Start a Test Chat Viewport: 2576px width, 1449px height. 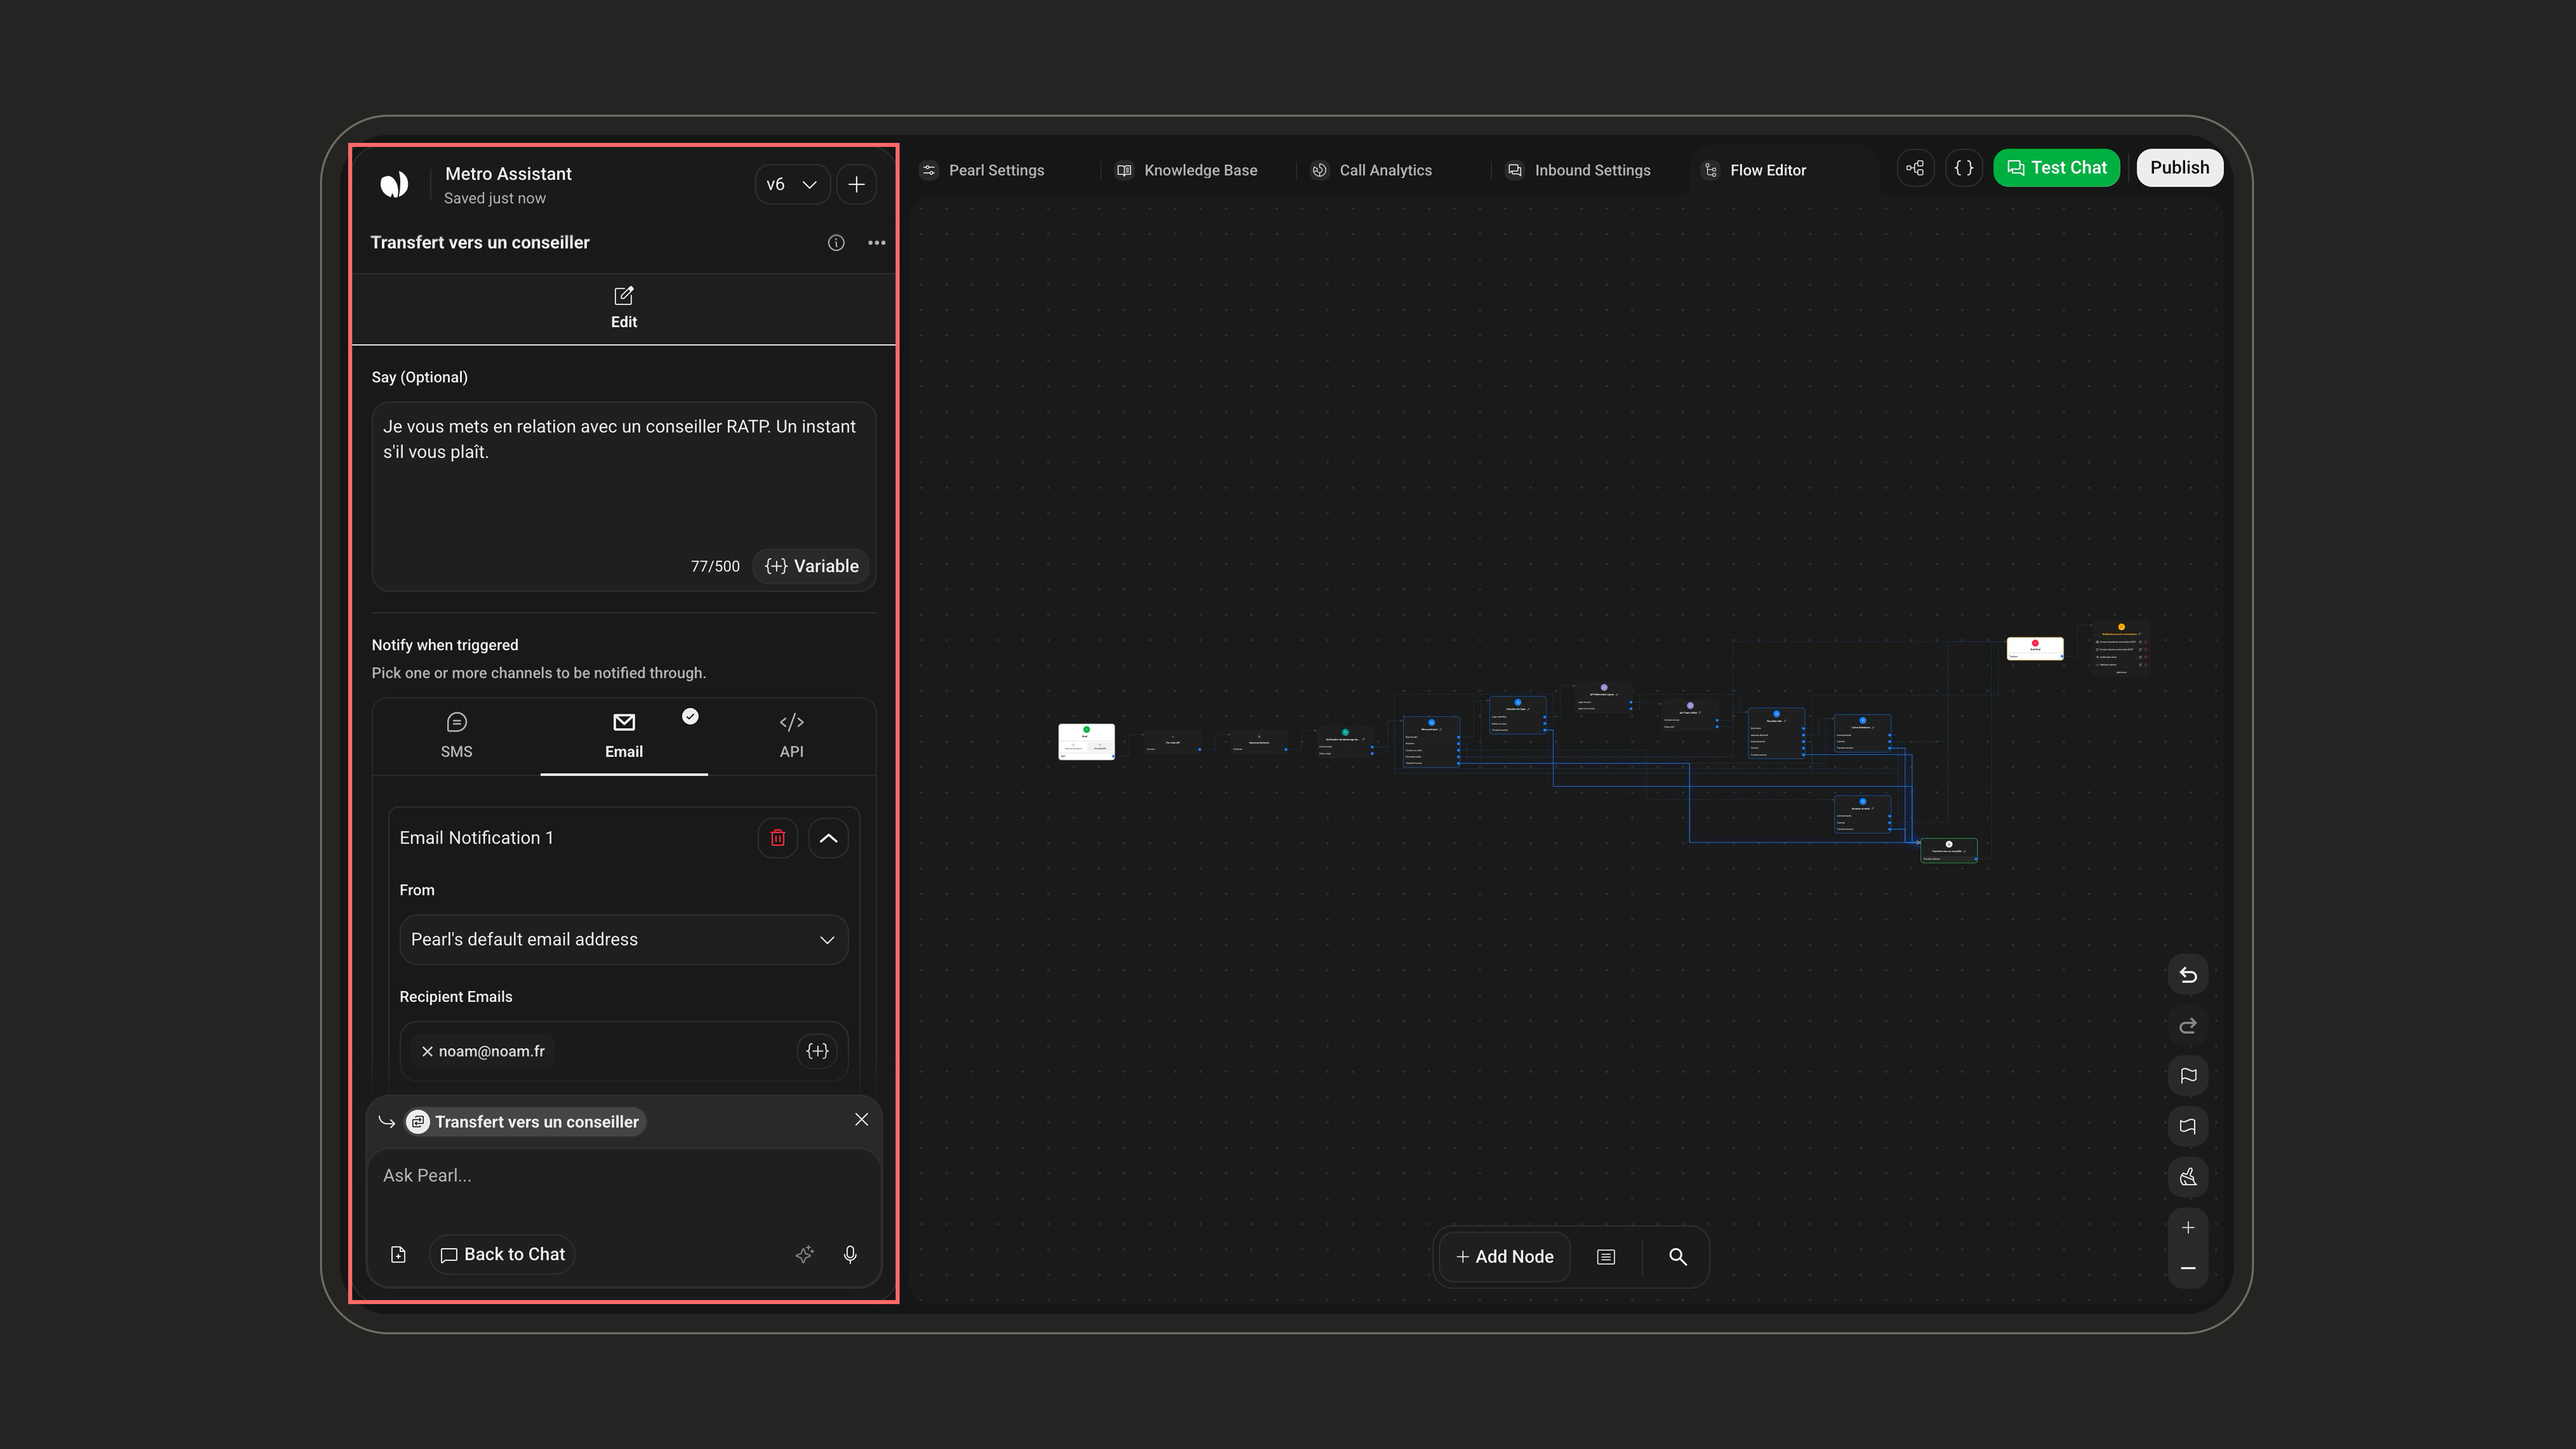(2056, 168)
